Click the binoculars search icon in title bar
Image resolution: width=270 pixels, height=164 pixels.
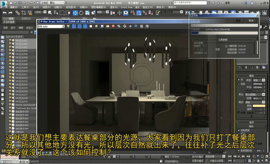pyautogui.click(x=209, y=3)
